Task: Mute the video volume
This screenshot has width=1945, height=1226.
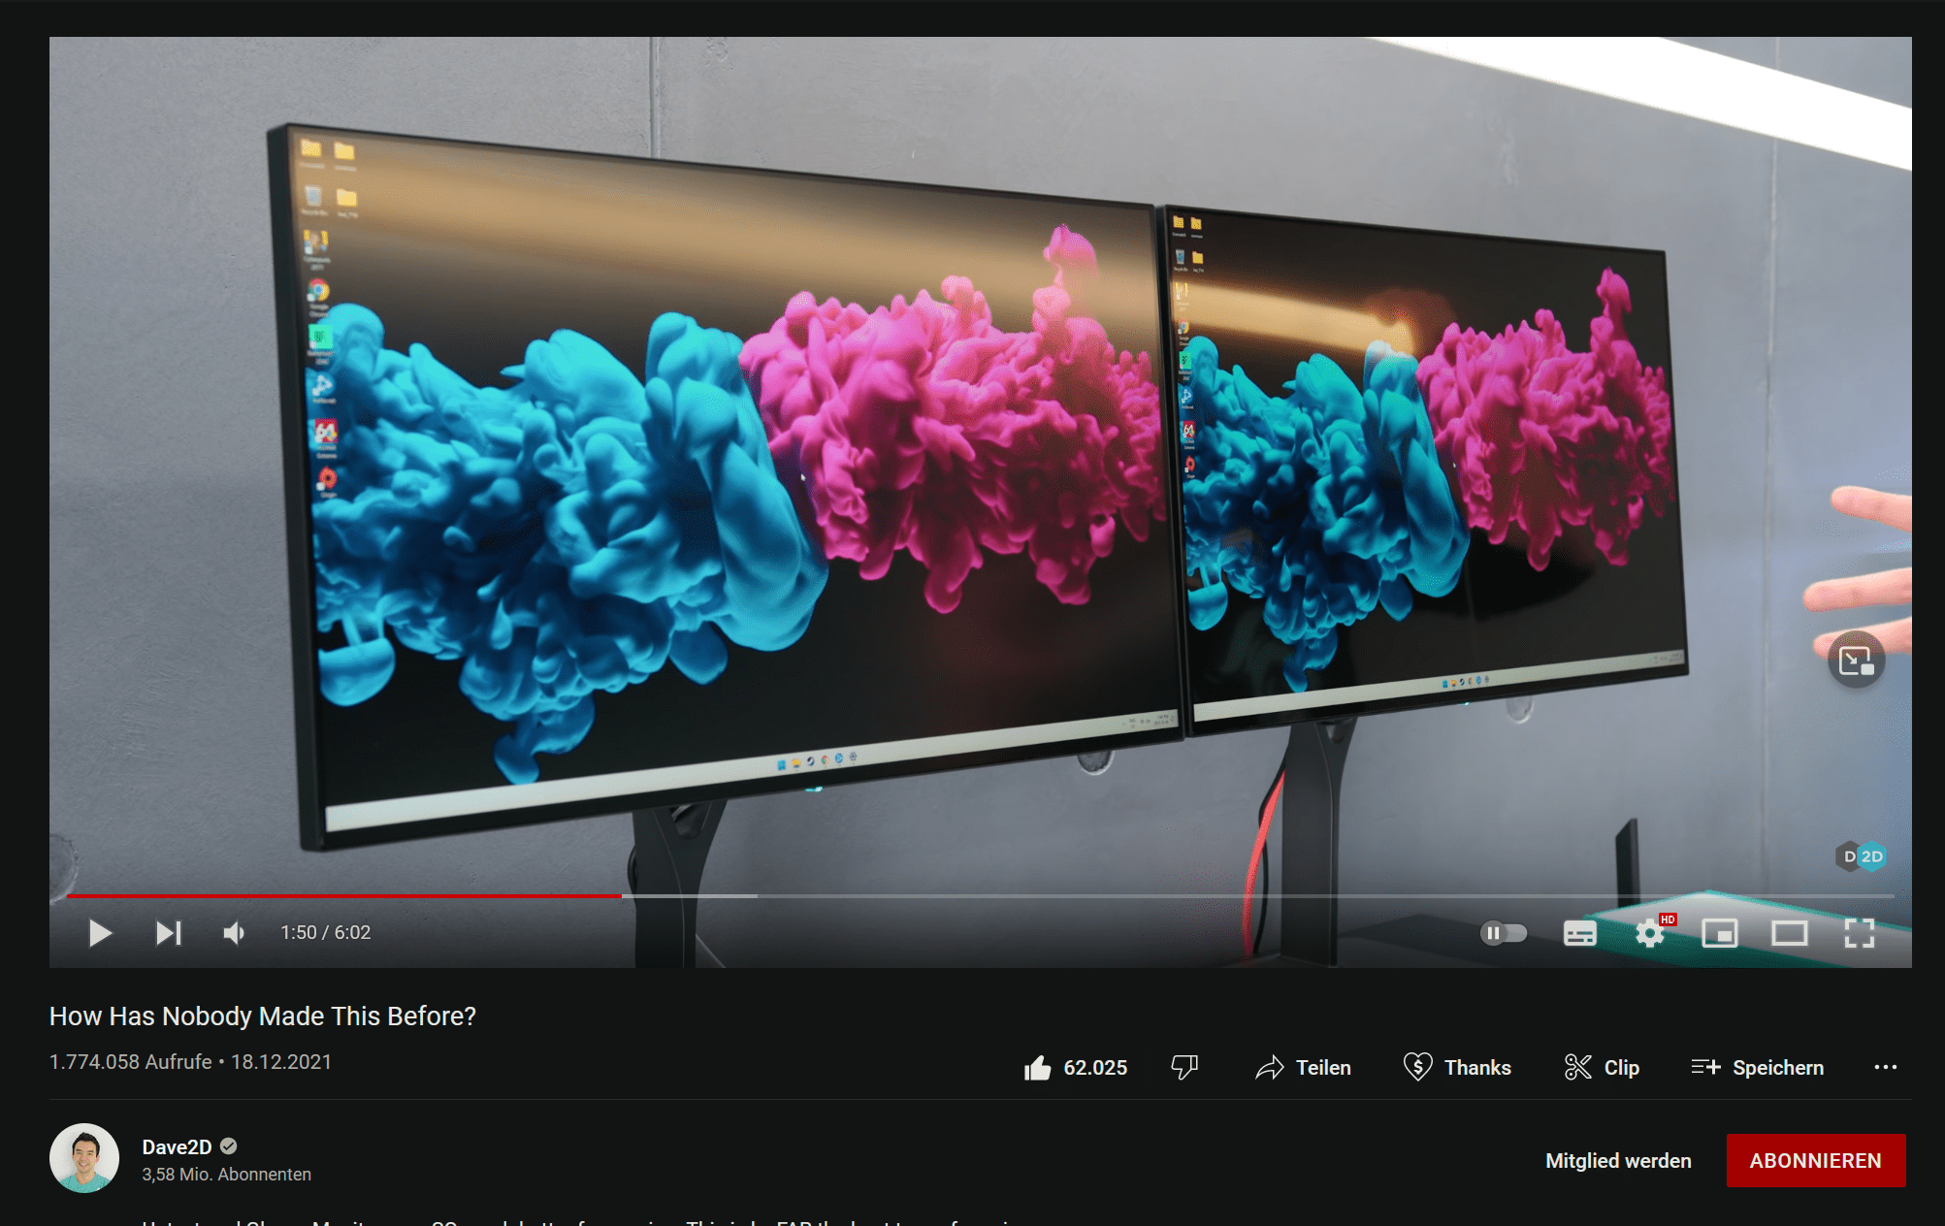Action: 235,933
